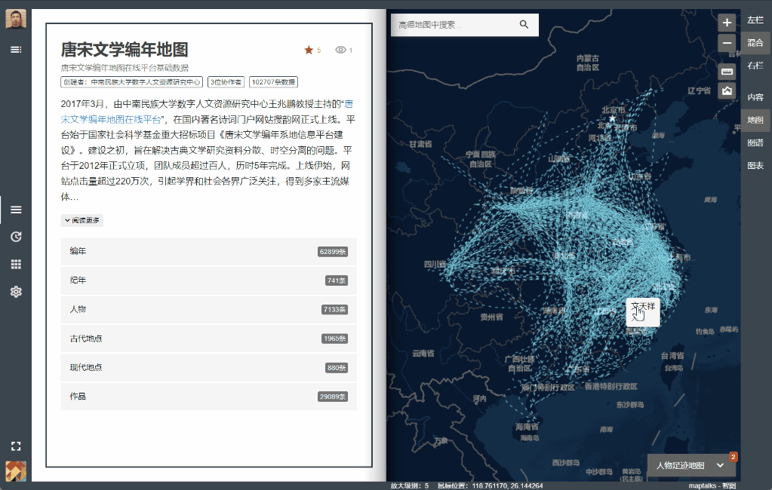Open the 作品 data row
Screen dimensions: 772x490
(209, 397)
